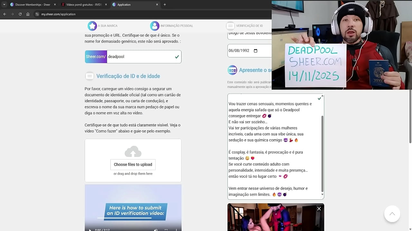Click the tutorial video progress bar

tap(133, 226)
